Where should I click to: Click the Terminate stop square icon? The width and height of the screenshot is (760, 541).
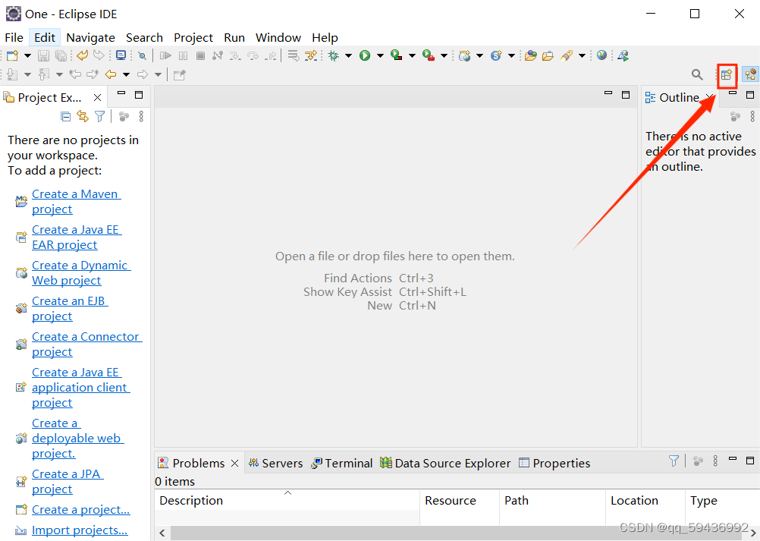coord(200,55)
